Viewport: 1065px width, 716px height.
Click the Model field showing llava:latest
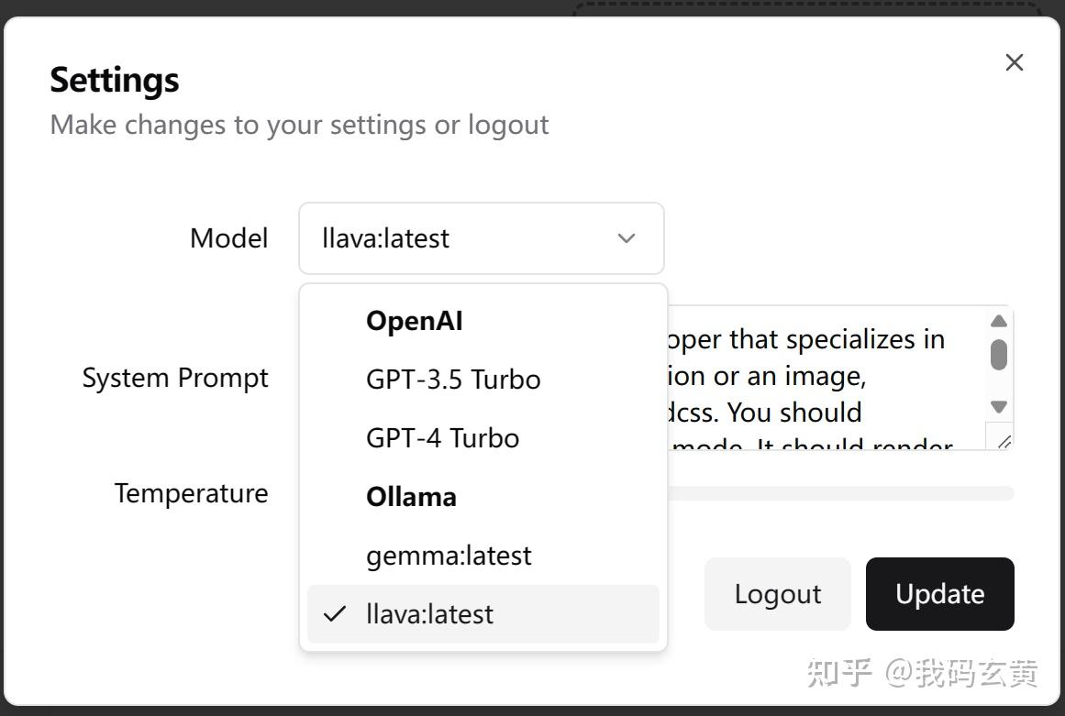tap(459, 238)
